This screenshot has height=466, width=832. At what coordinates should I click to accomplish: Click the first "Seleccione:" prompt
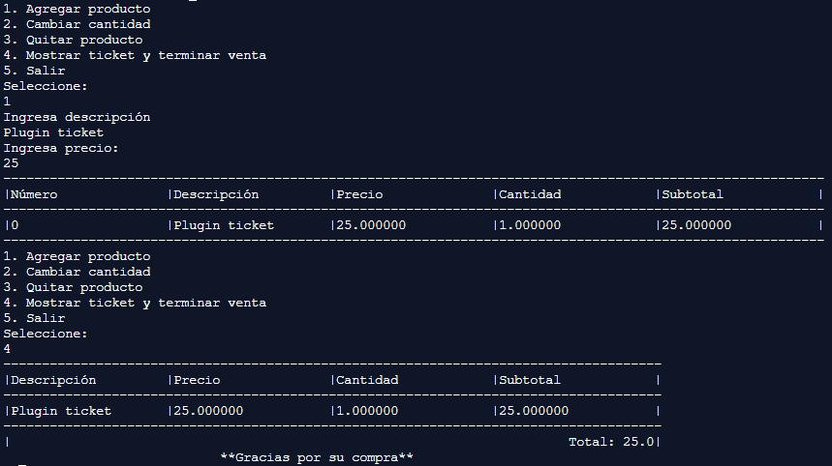[x=46, y=86]
